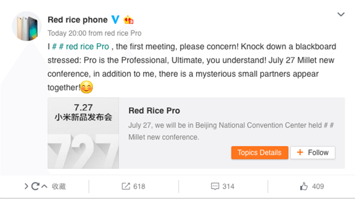Open comments via speech bubble icon
The width and height of the screenshot is (355, 199).
click(215, 186)
